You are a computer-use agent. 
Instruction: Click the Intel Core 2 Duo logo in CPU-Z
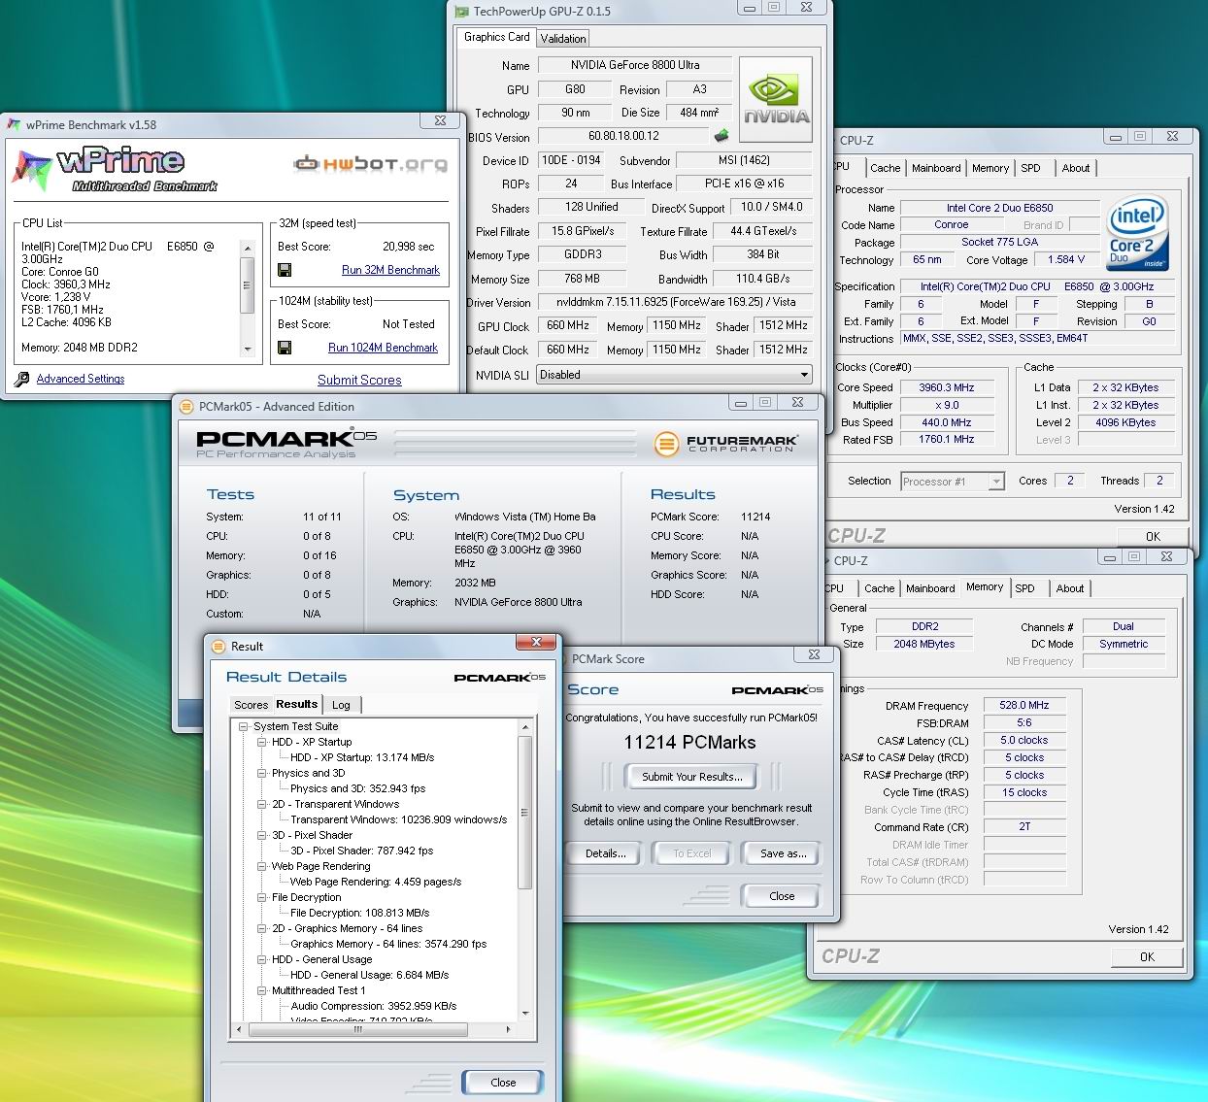pyautogui.click(x=1137, y=234)
